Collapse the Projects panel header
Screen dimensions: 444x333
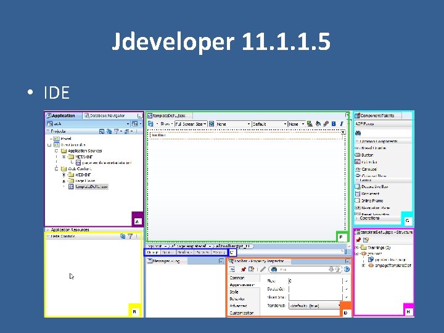coord(48,131)
